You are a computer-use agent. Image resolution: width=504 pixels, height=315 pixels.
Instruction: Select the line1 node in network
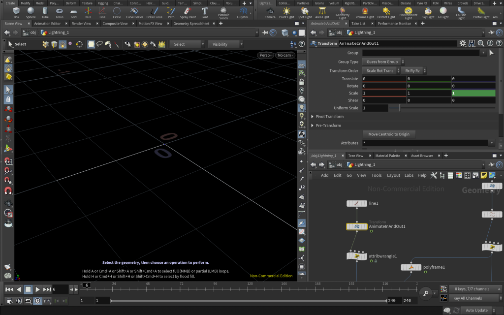[356, 203]
